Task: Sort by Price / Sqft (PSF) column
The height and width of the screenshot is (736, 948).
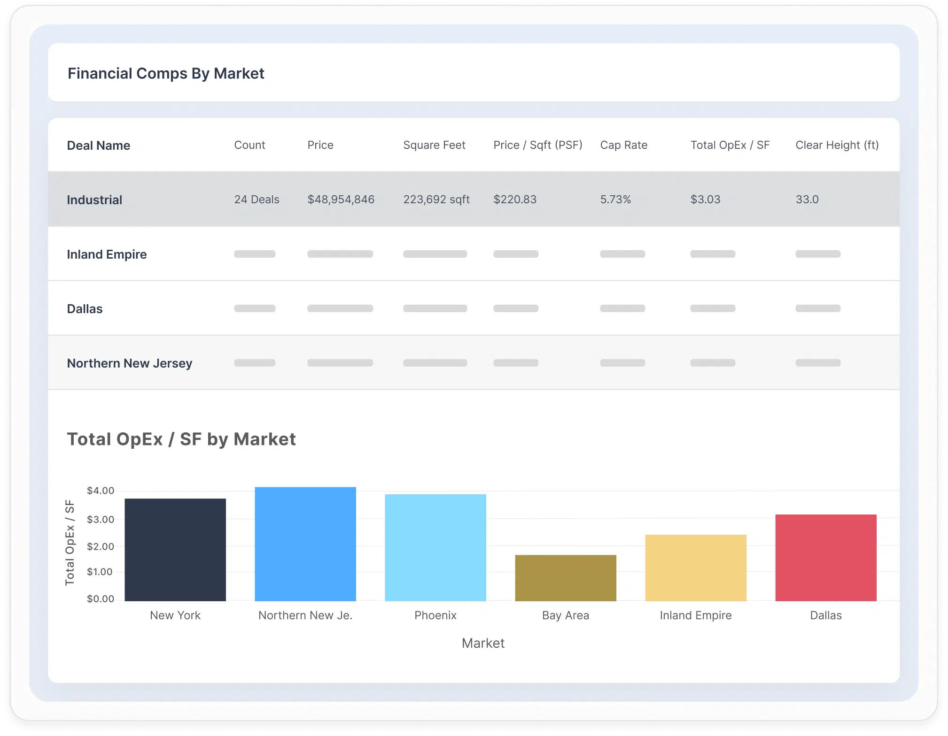Action: click(537, 145)
